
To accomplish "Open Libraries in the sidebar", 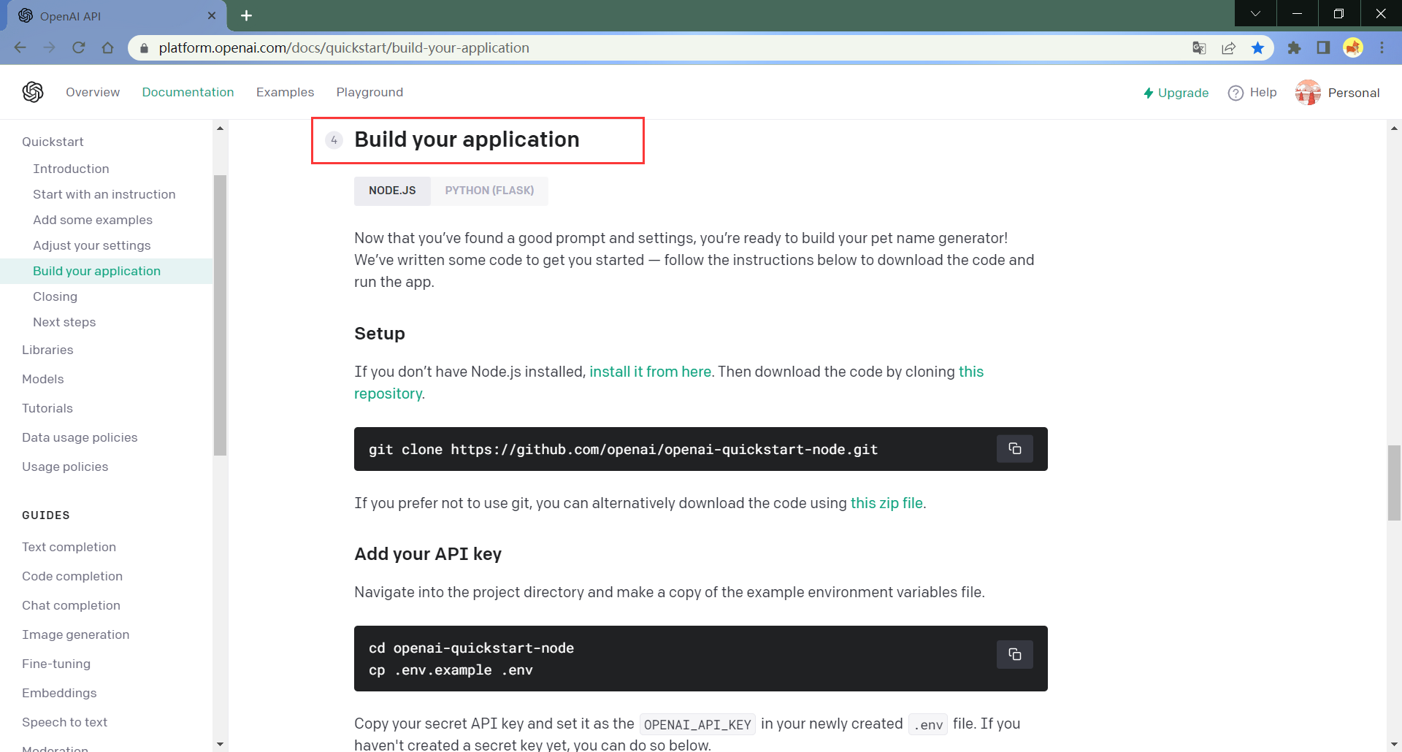I will tap(47, 350).
